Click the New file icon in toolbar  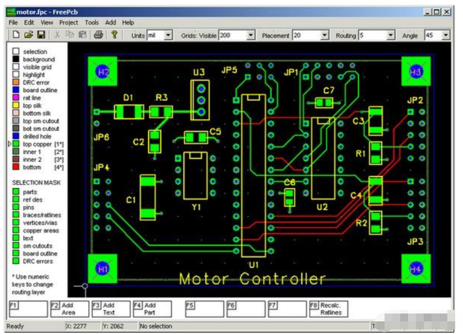point(16,36)
